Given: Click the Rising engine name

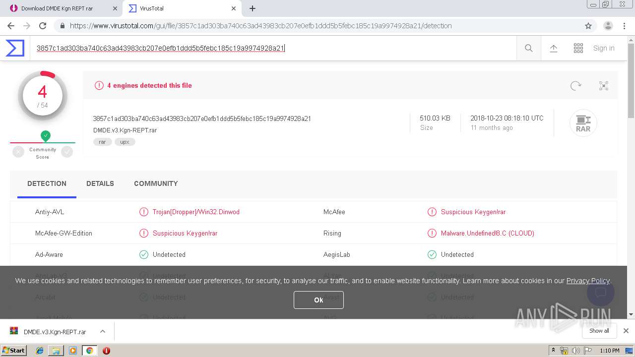Looking at the screenshot, I should 332,233.
